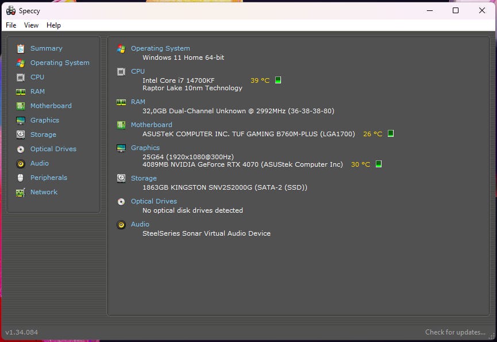Viewport: 497px width, 342px height.
Task: Click the 26 °C motherboard temperature value
Action: (373, 134)
